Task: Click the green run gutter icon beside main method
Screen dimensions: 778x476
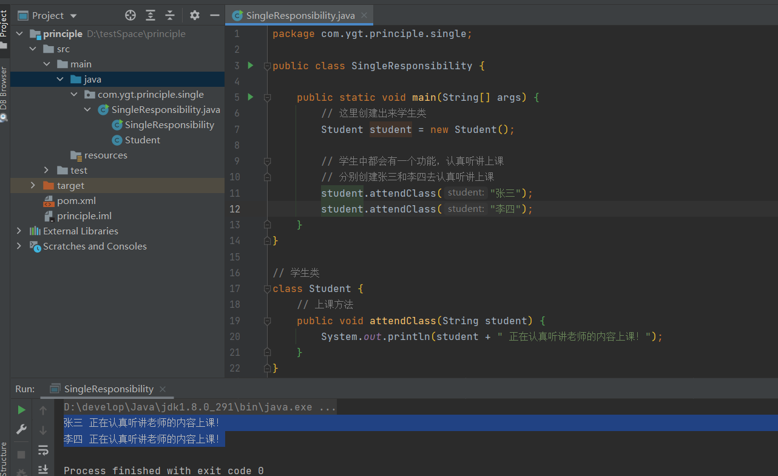Action: [251, 97]
